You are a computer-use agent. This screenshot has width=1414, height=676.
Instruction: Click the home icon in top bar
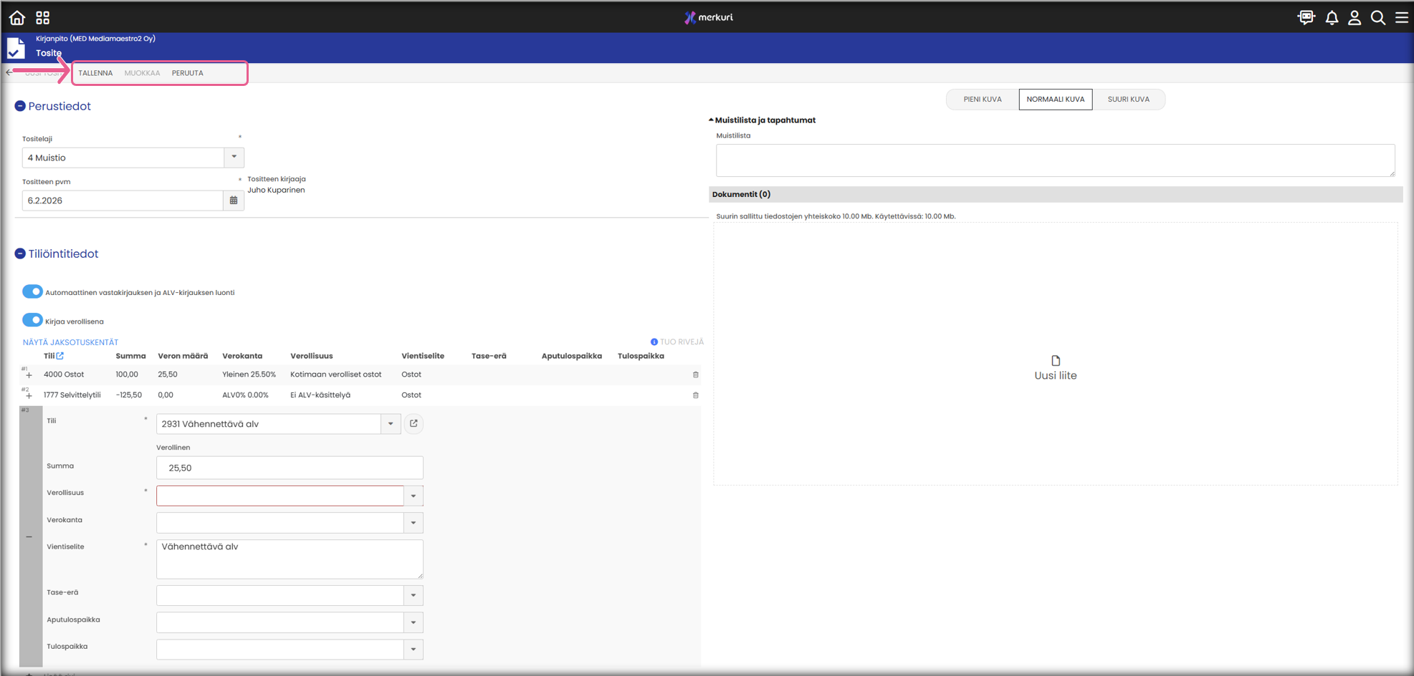coord(17,17)
